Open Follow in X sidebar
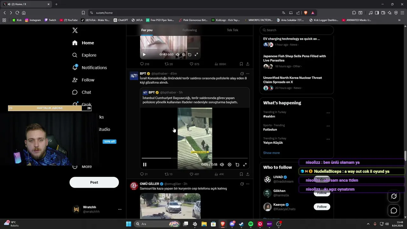The image size is (407, 229). [83, 80]
